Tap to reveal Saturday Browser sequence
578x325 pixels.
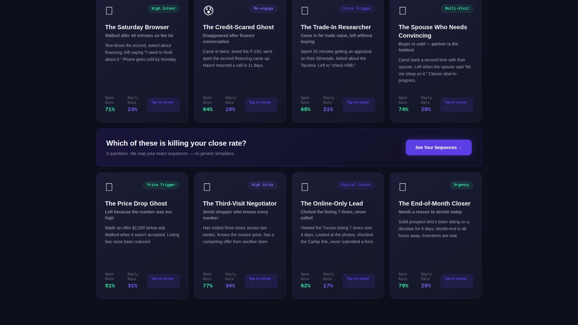(163, 105)
